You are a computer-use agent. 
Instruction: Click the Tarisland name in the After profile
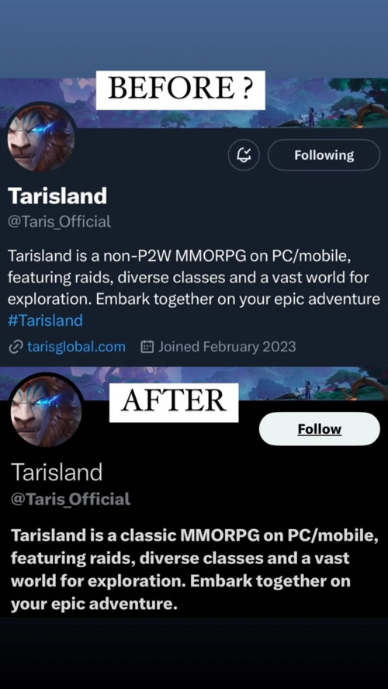(x=56, y=473)
